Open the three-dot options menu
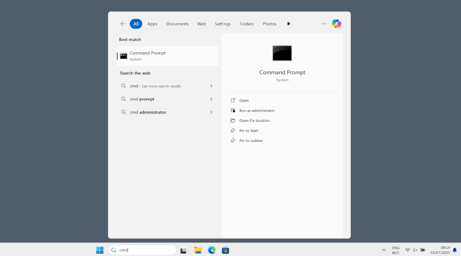The height and width of the screenshot is (256, 461). [x=324, y=24]
